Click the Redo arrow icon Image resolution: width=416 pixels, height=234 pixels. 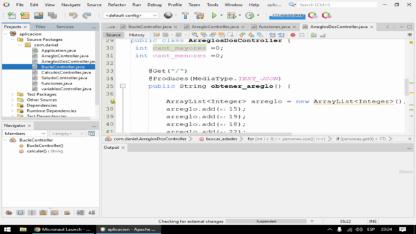coord(86,16)
